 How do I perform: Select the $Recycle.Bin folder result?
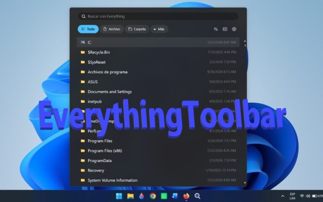click(158, 52)
